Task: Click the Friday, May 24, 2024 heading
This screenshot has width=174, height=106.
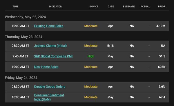Action: [x=21, y=78]
